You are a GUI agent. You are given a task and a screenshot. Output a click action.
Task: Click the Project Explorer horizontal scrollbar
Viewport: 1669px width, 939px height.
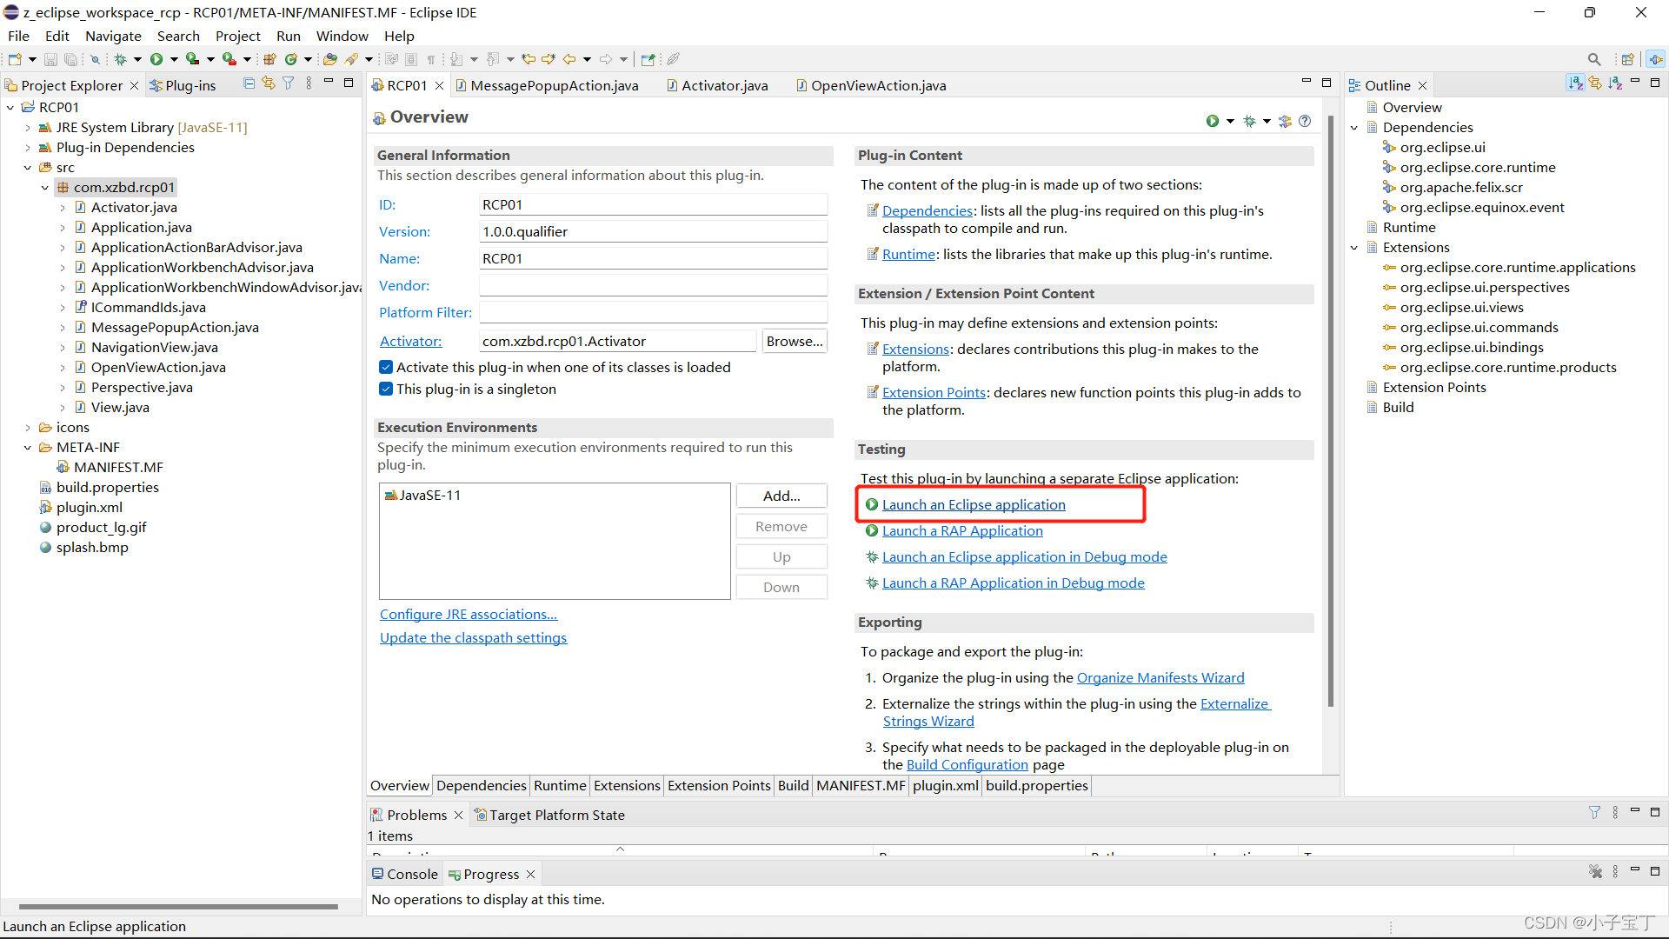pos(178,907)
